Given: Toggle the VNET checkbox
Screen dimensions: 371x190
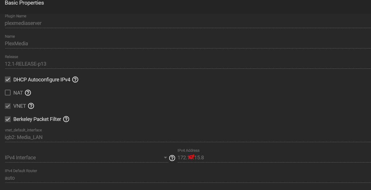Looking at the screenshot, I should [8, 106].
